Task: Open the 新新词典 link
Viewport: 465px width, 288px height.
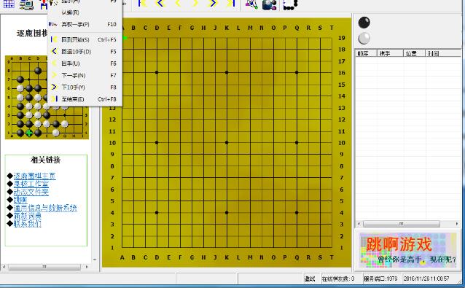Action: coord(28,216)
